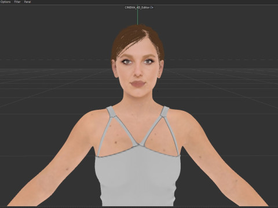Select the character's gray tank top mesh
The height and width of the screenshot is (208, 278).
[x=137, y=173]
